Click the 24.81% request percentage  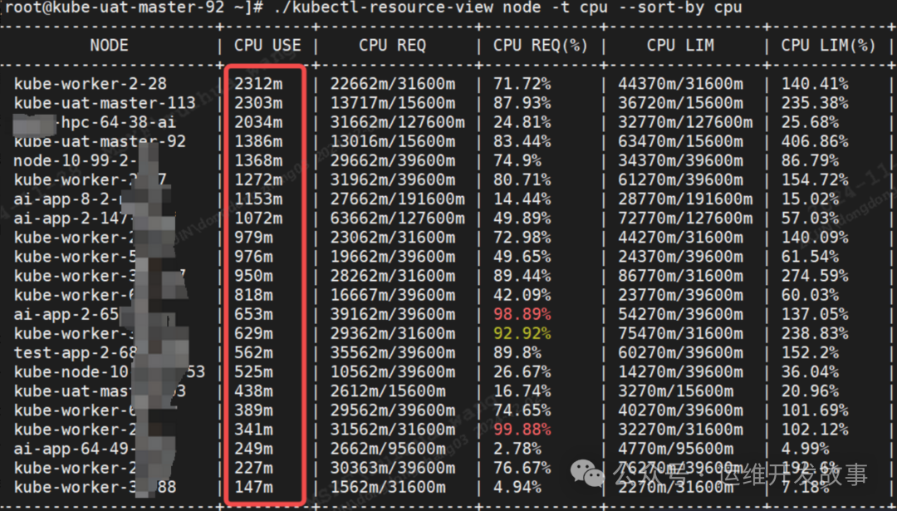click(x=522, y=122)
